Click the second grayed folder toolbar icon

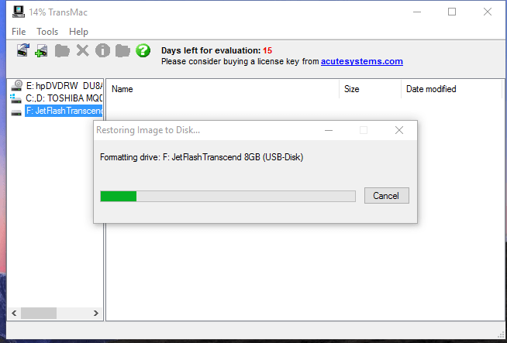pyautogui.click(x=122, y=50)
